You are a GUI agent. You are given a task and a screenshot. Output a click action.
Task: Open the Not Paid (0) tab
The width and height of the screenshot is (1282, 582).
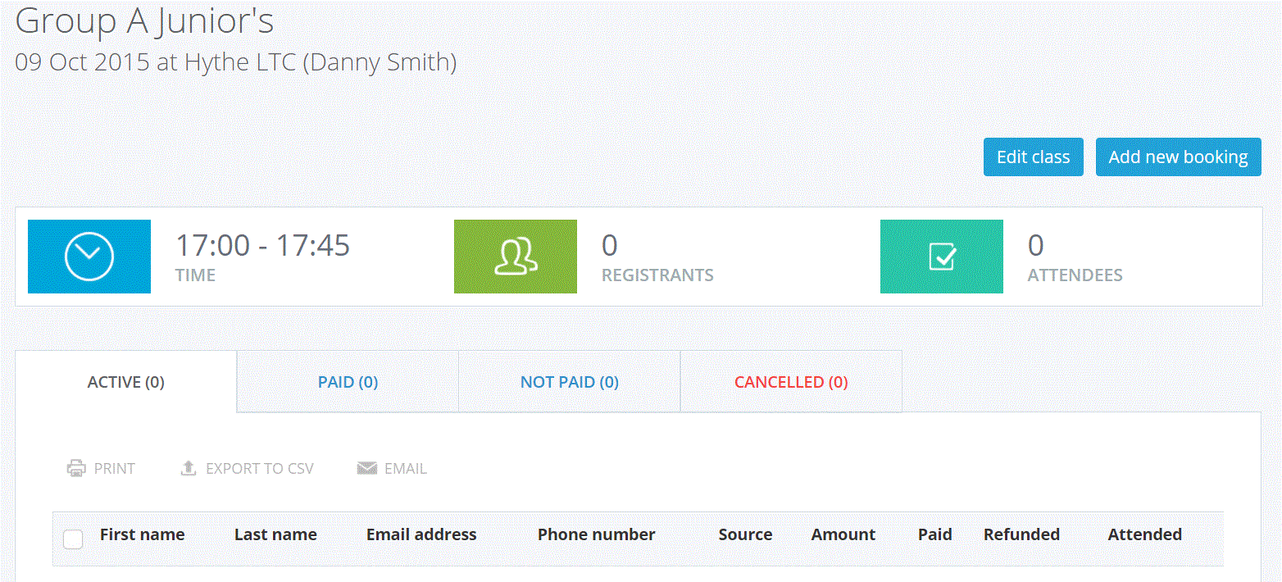point(569,382)
